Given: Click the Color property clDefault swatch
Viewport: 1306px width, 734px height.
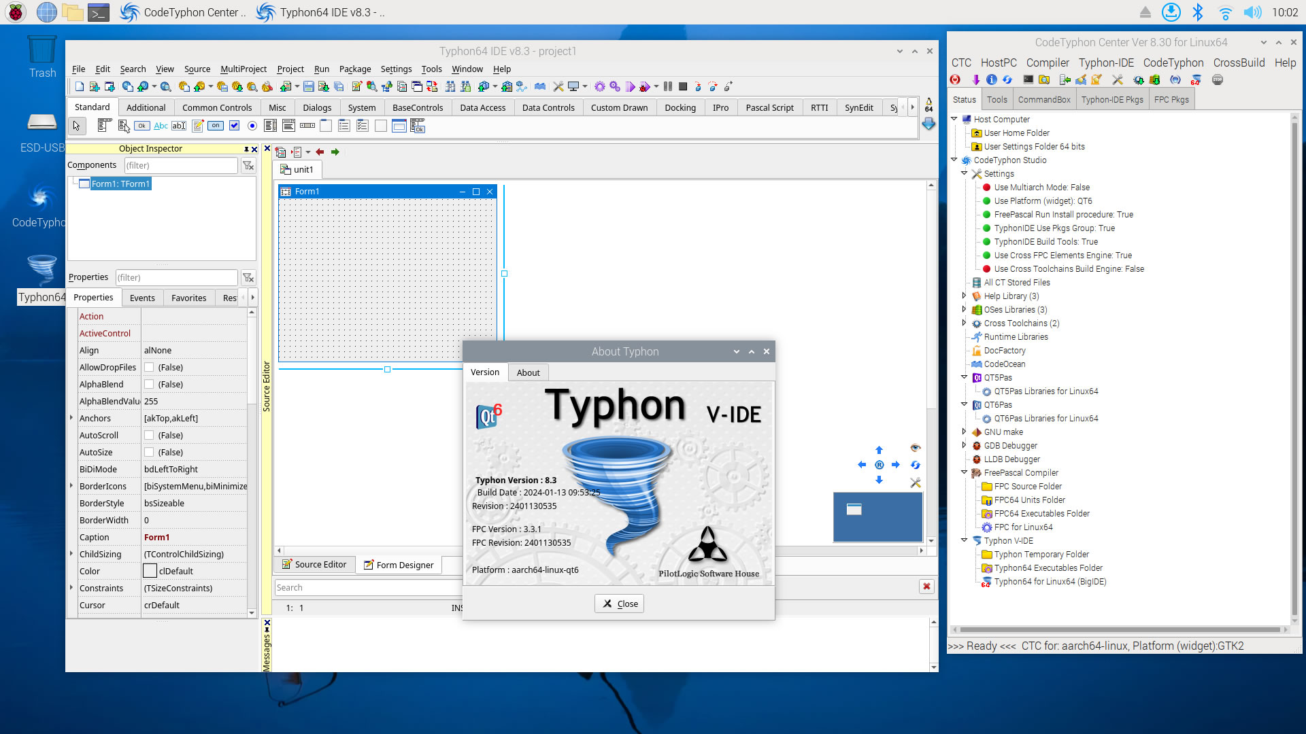Looking at the screenshot, I should pos(150,571).
